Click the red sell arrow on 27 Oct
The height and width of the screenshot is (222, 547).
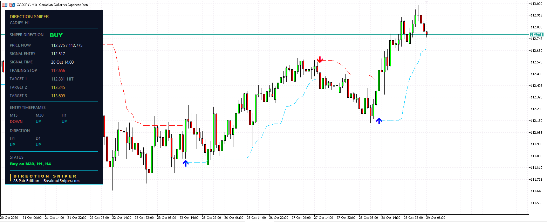[320, 60]
